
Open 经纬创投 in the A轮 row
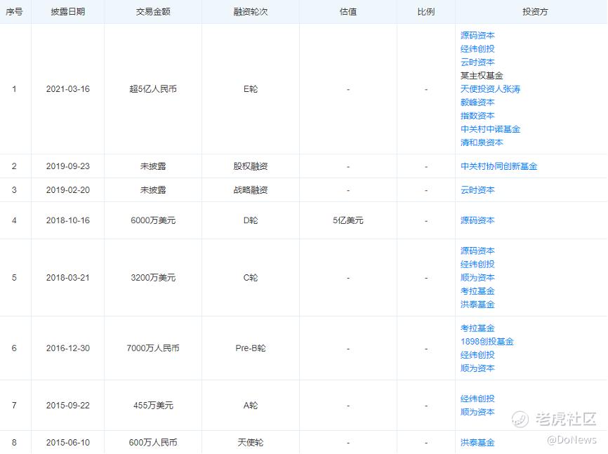click(x=477, y=399)
